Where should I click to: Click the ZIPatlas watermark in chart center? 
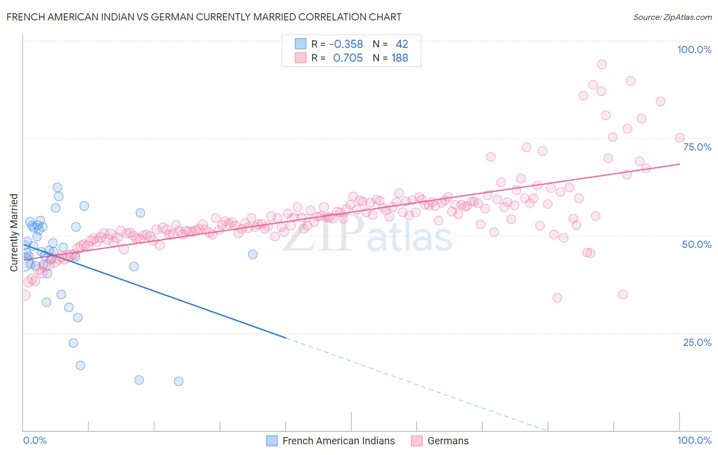click(368, 236)
